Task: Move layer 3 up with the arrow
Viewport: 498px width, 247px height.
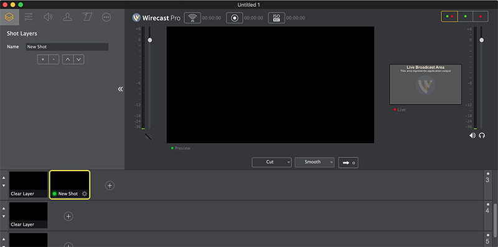Action: pos(4,178)
